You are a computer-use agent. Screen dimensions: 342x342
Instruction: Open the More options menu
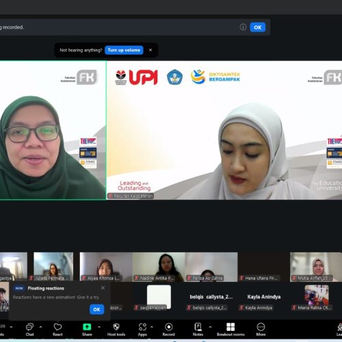pyautogui.click(x=261, y=330)
